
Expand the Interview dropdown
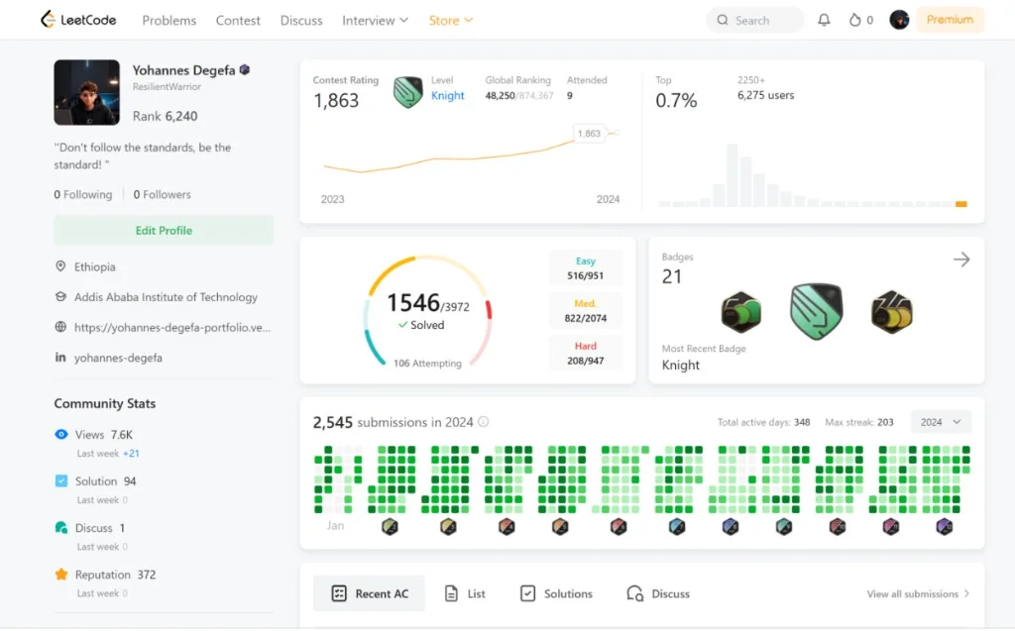tap(375, 20)
